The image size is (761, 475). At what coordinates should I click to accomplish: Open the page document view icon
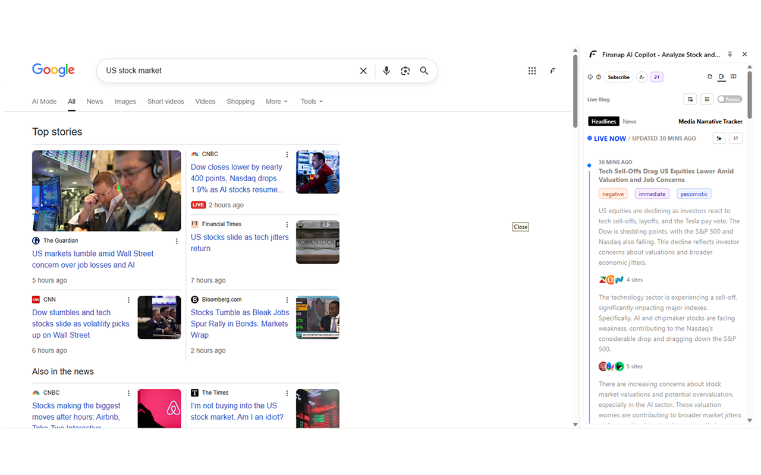[710, 77]
